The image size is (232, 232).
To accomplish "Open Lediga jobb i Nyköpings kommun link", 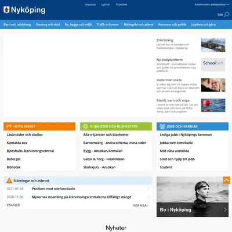I will point(186,135).
